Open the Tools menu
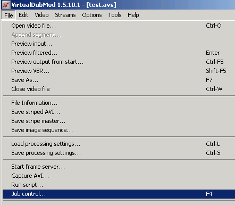The height and width of the screenshot is (205, 235). pyautogui.click(x=115, y=15)
